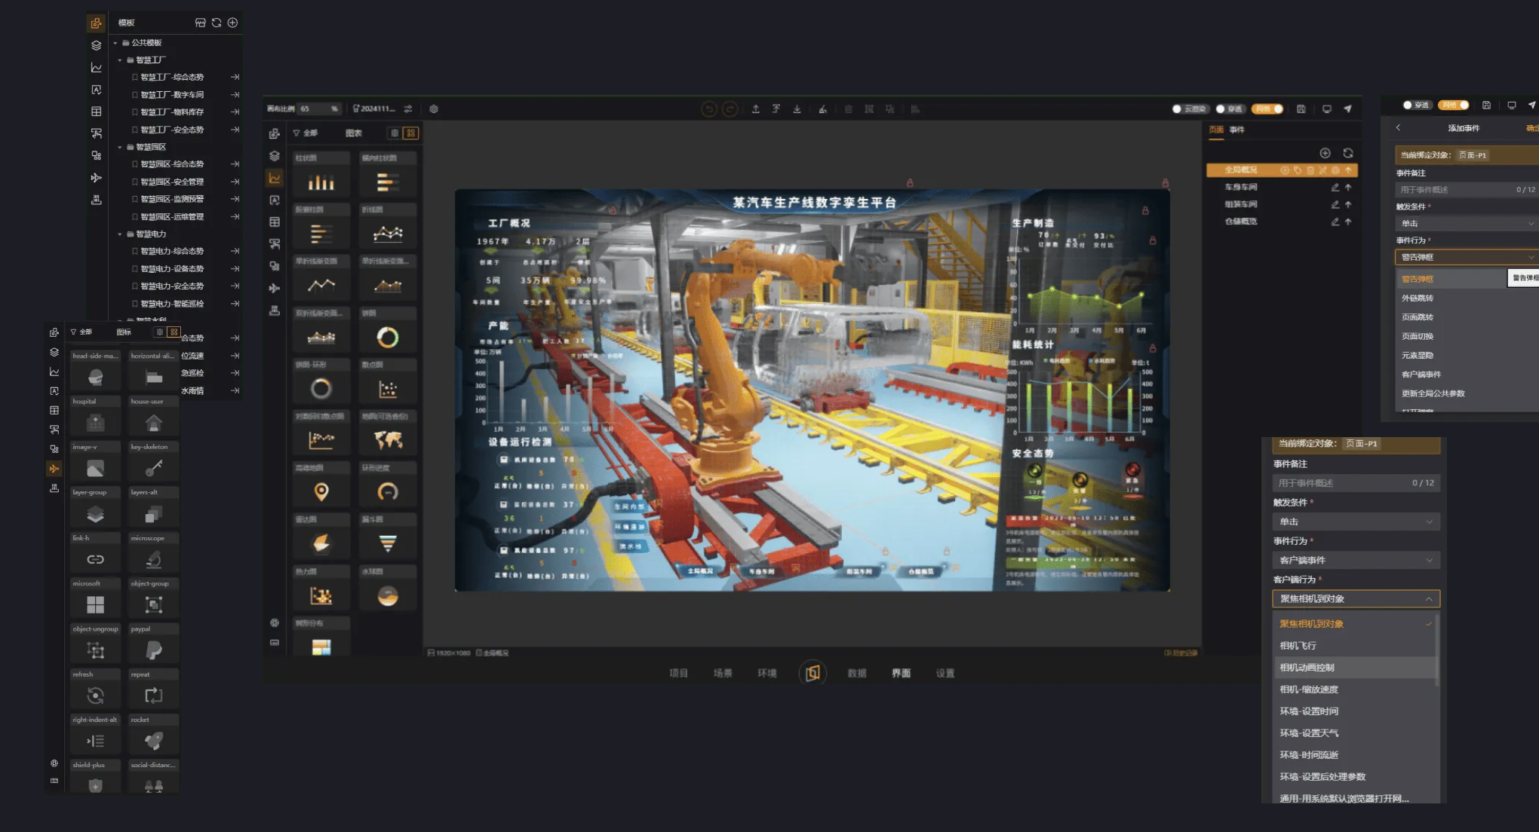Pick the microsoft icon from the icon library
The image size is (1539, 832).
pyautogui.click(x=95, y=600)
